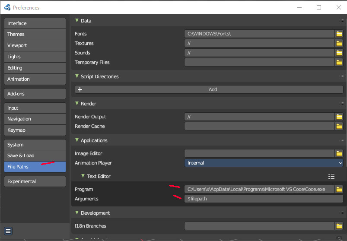Open preferences hamburger menu at bottom left
Image resolution: width=347 pixels, height=241 pixels.
pyautogui.click(x=8, y=231)
